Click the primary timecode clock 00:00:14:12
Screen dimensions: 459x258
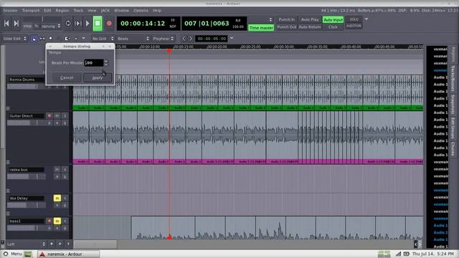tap(143, 24)
